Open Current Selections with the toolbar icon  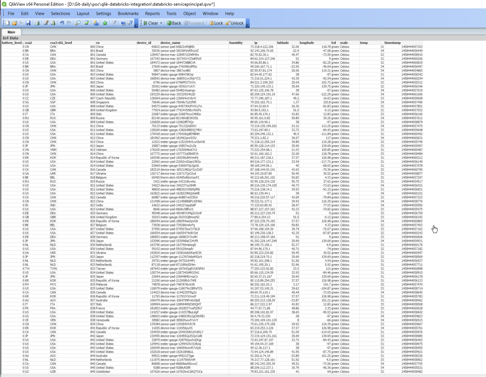pyautogui.click(x=86, y=23)
